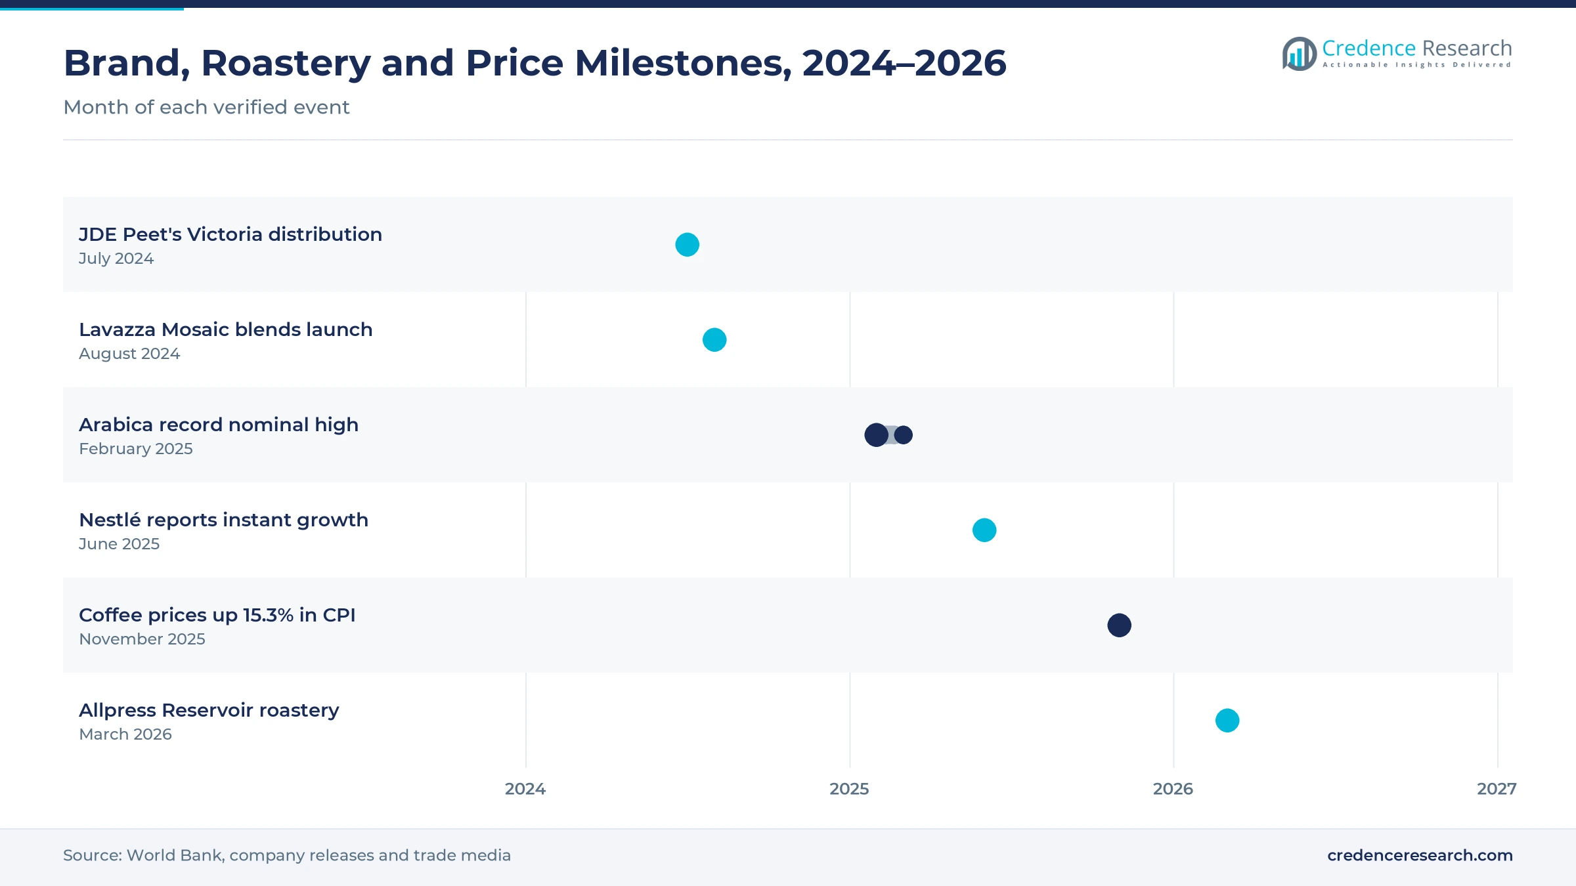Click the 2026 axis label
1576x886 pixels.
tap(1173, 789)
